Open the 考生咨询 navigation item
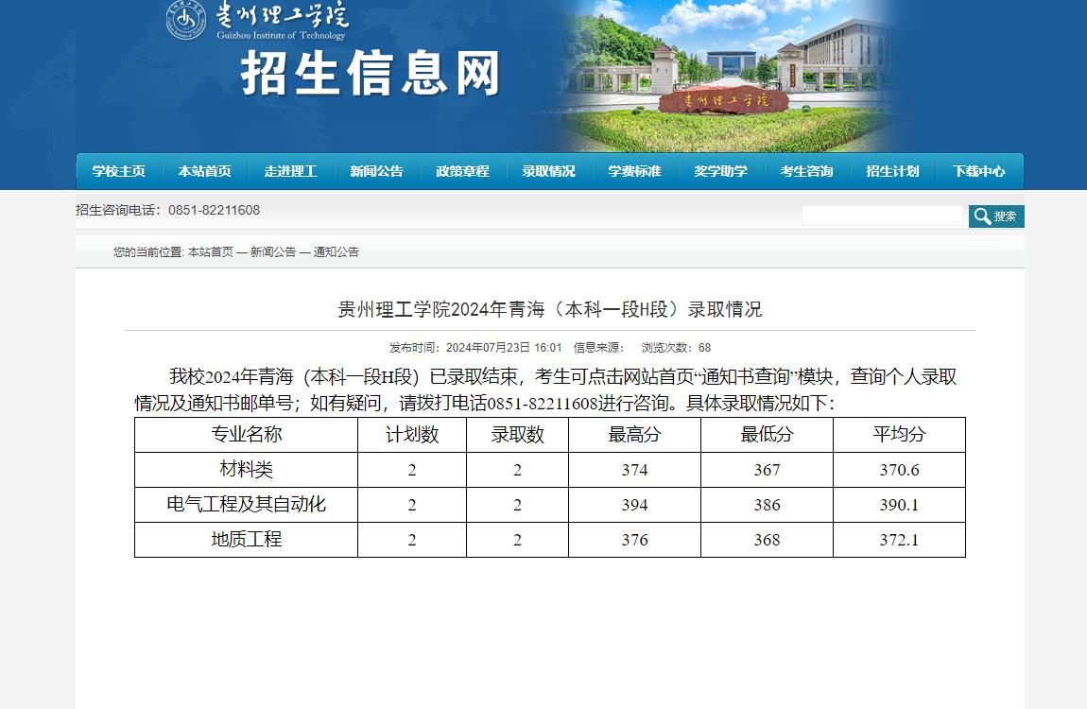 pos(806,171)
